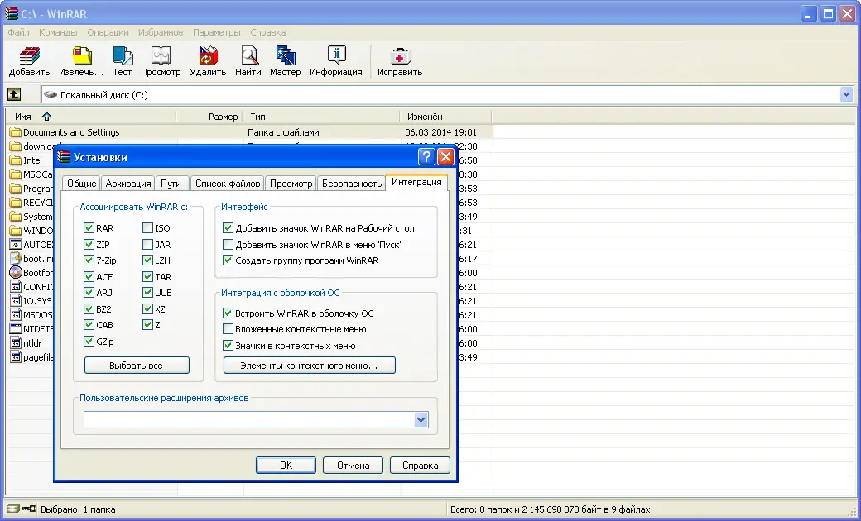Expand the Локальный диск (C:) path dropdown
The height and width of the screenshot is (521, 861).
[846, 94]
